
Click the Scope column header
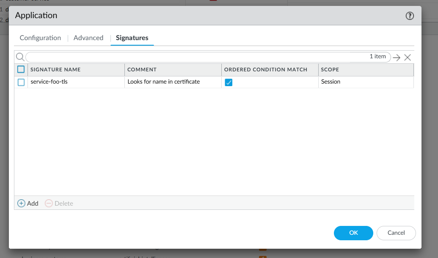(x=330, y=70)
